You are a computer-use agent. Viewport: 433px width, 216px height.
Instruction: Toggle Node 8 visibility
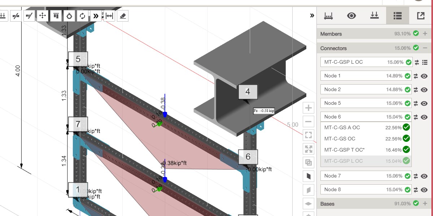coord(424,189)
